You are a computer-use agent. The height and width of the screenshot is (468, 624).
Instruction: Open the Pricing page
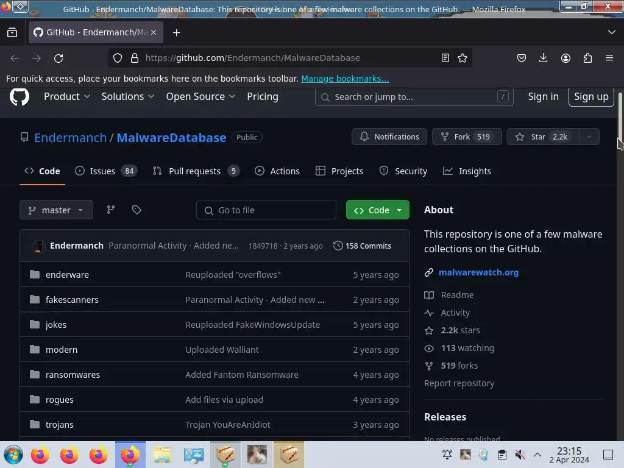[x=263, y=97]
